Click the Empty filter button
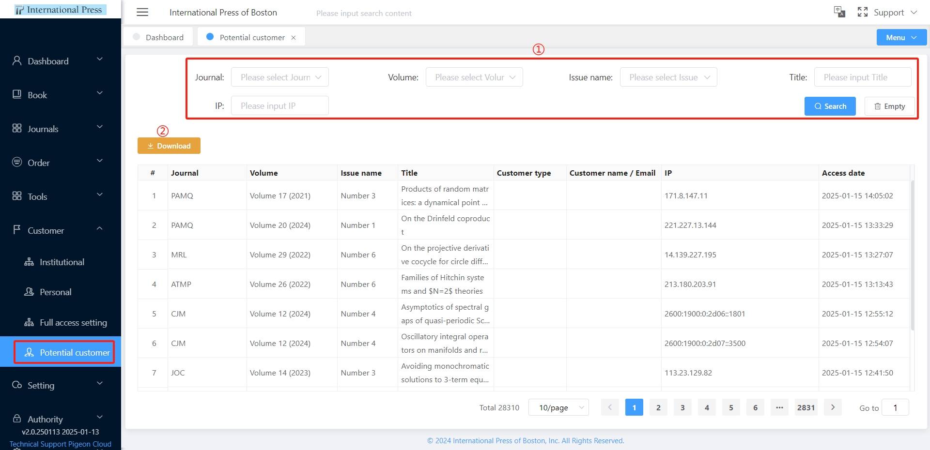930x450 pixels. [890, 106]
